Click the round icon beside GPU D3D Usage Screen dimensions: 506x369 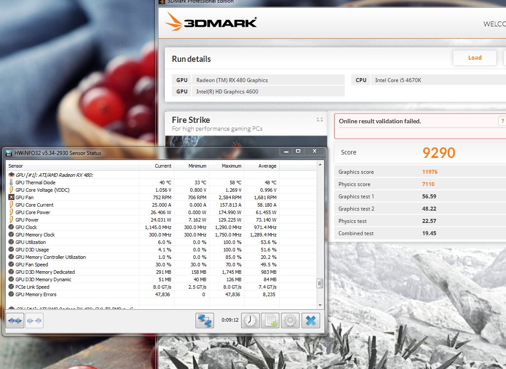click(11, 249)
